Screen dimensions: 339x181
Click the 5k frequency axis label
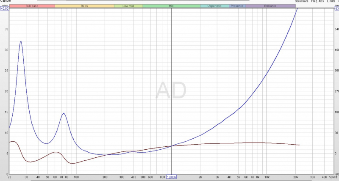point(239,177)
